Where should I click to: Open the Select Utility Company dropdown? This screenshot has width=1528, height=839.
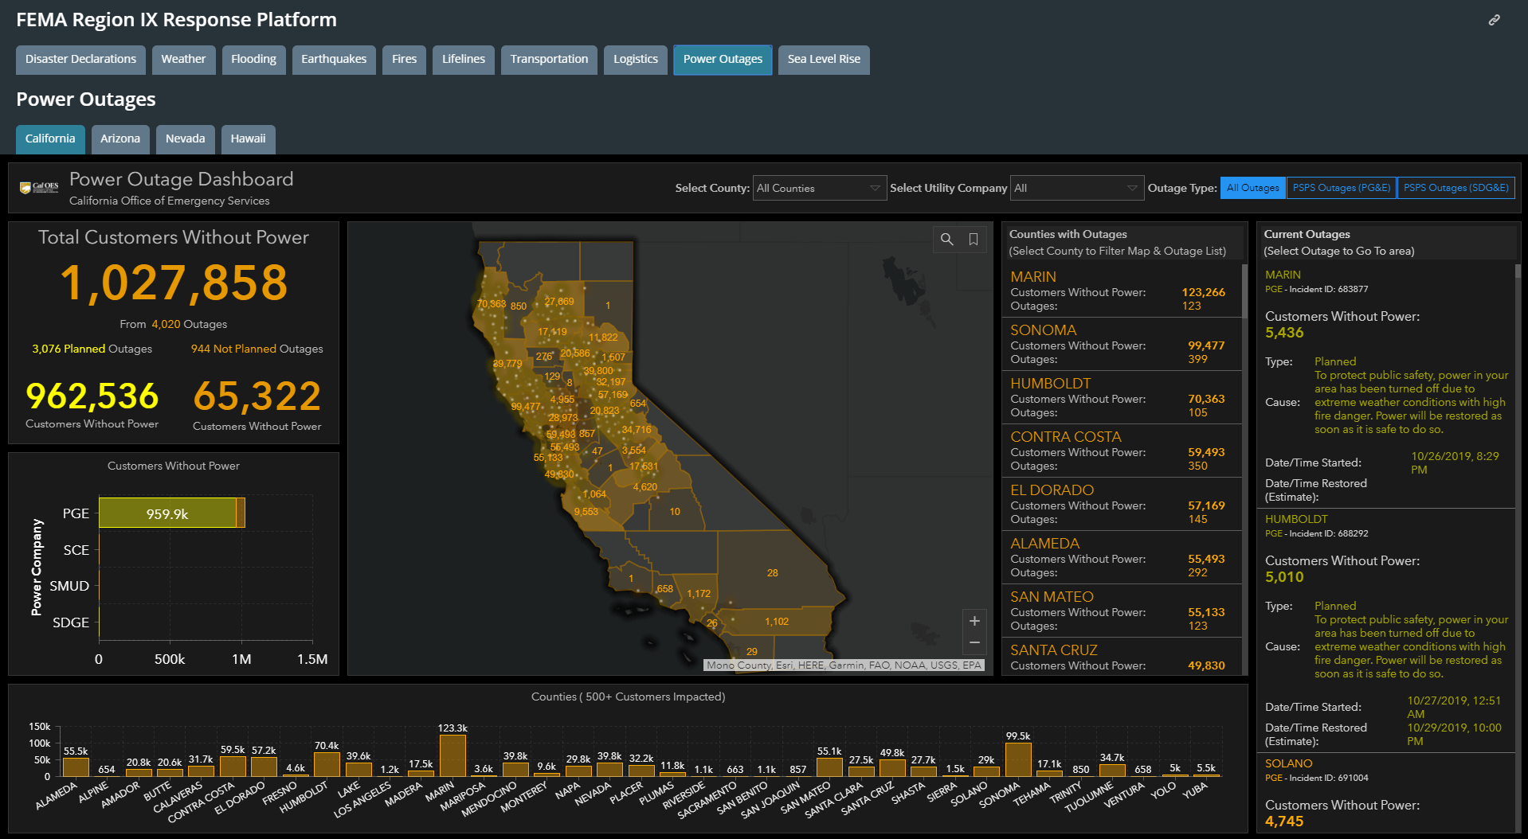pyautogui.click(x=1076, y=188)
